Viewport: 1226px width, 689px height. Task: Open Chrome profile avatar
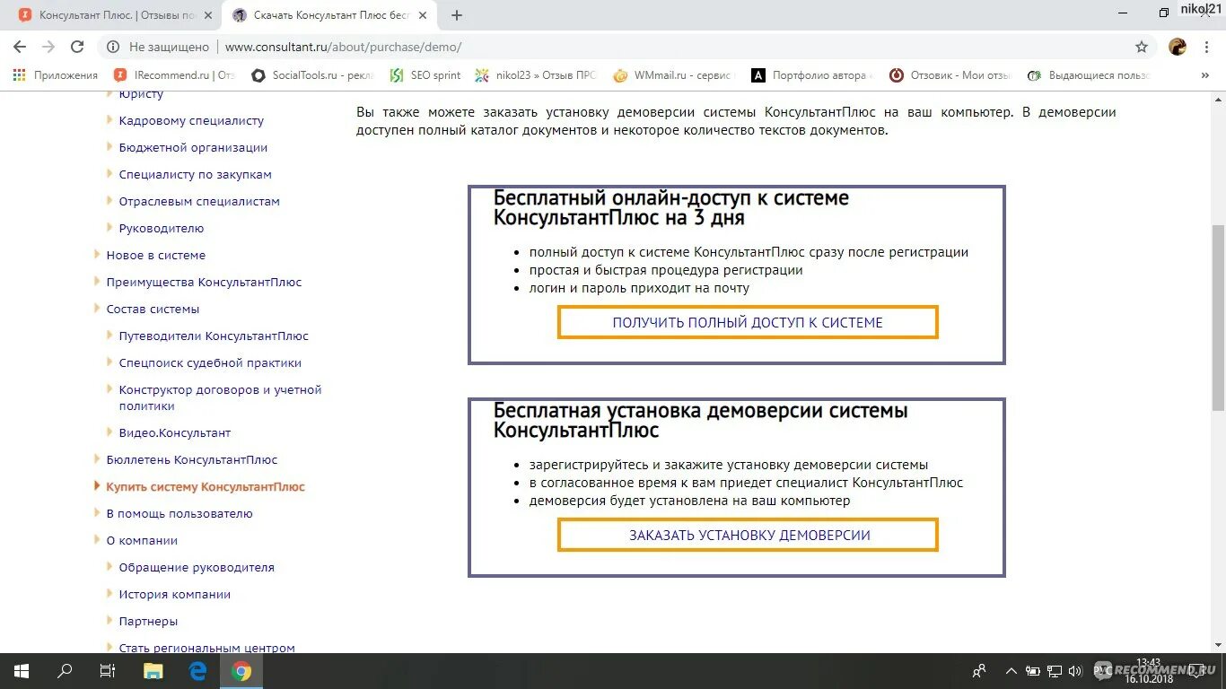pos(1178,47)
